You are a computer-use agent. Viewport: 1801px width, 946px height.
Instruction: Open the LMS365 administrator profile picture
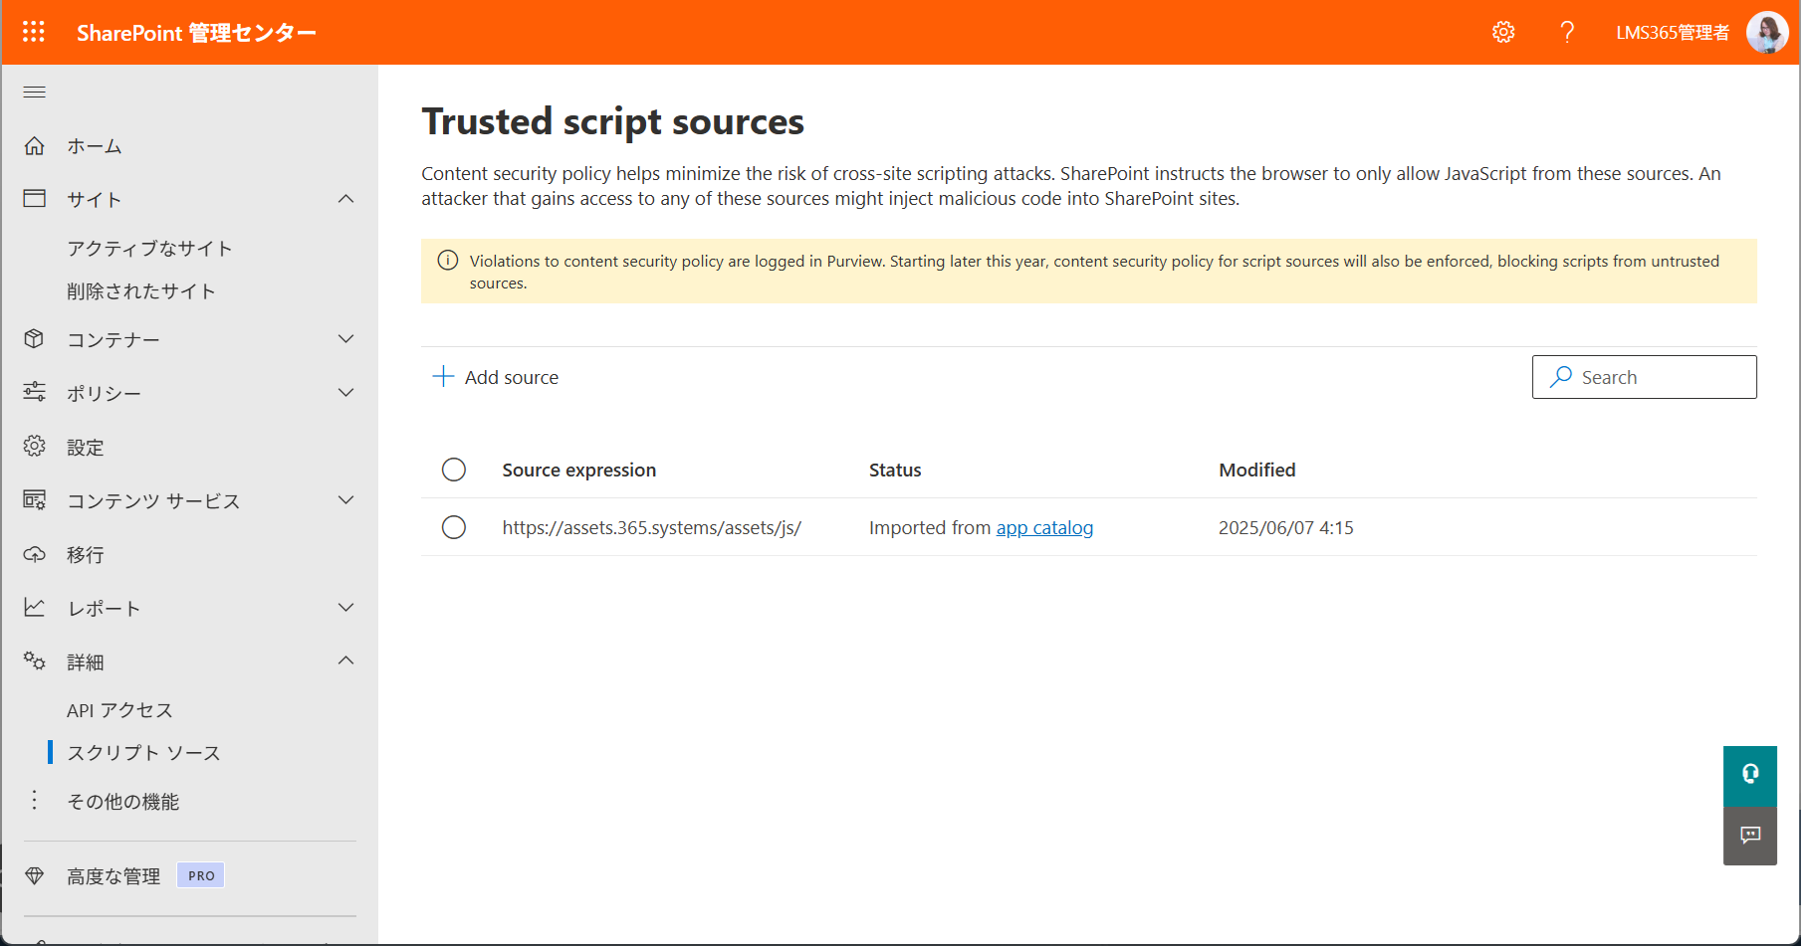click(x=1767, y=32)
